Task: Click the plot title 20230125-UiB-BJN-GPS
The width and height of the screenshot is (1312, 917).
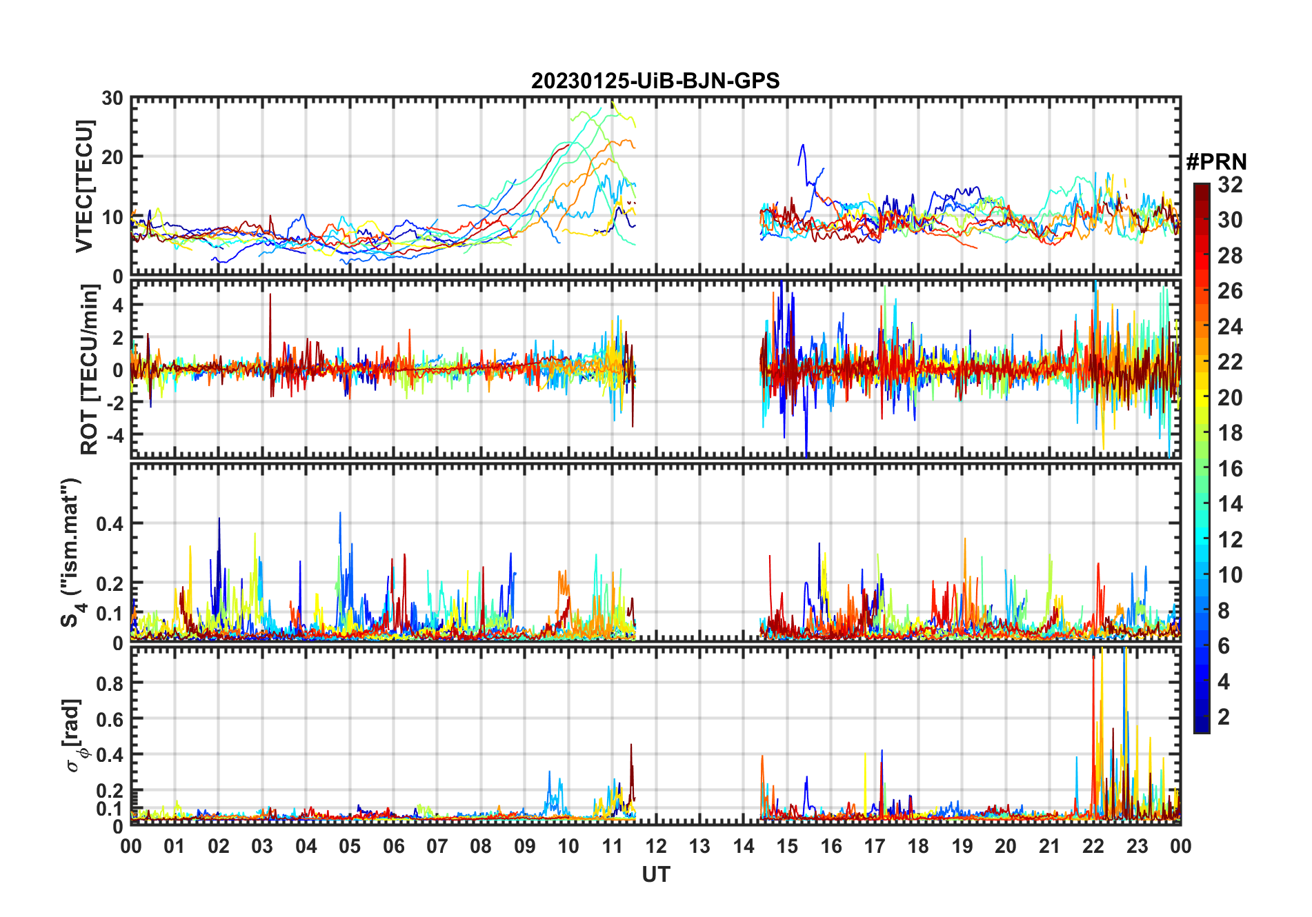Action: [x=655, y=81]
